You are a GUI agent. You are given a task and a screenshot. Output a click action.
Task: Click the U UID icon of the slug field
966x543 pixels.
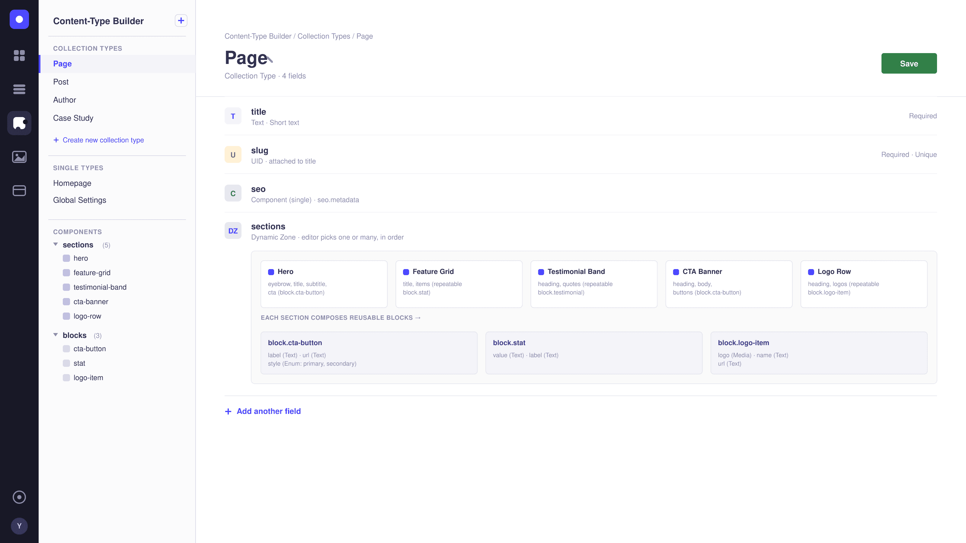pyautogui.click(x=233, y=154)
